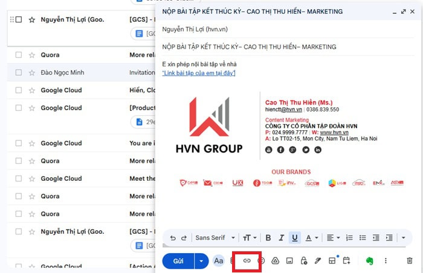Click the undo arrow in toolbar
This screenshot has height=273, width=423.
pyautogui.click(x=173, y=238)
